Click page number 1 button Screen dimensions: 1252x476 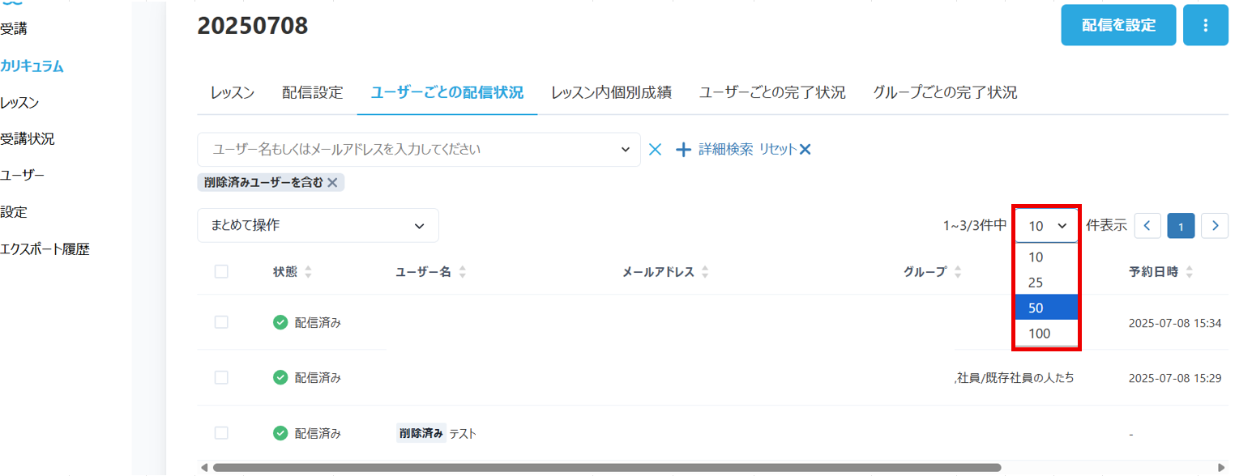pos(1181,226)
